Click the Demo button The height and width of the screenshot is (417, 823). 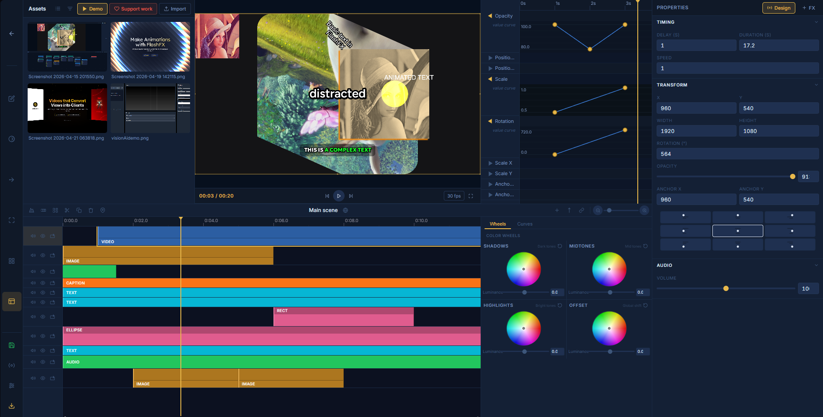tap(92, 8)
